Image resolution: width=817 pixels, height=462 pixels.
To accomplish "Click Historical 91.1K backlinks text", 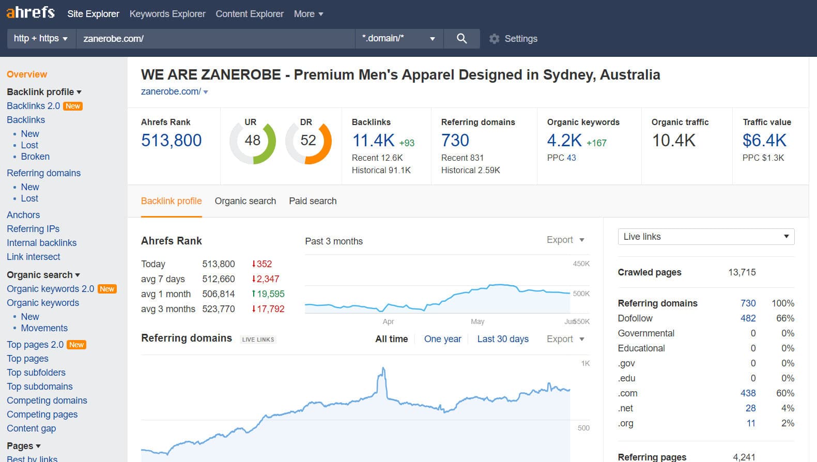I will click(x=381, y=170).
